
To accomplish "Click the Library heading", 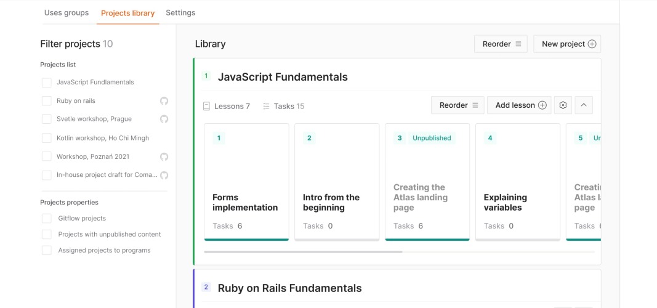I will [x=211, y=44].
